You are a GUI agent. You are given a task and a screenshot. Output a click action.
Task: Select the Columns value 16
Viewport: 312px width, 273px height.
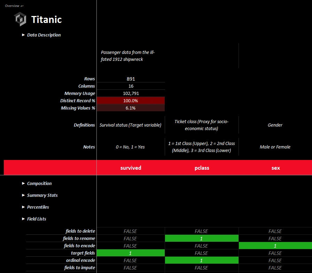[131, 86]
